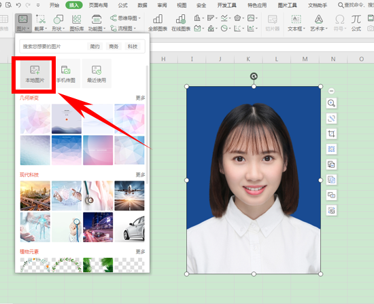Insert a 公式 formula with the pi icon
Image resolution: width=374 pixels, height=304 pixels.
tap(356, 23)
